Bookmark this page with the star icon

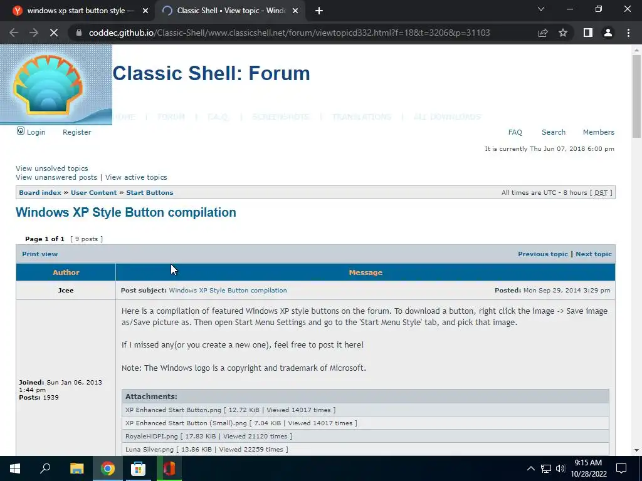click(x=563, y=33)
